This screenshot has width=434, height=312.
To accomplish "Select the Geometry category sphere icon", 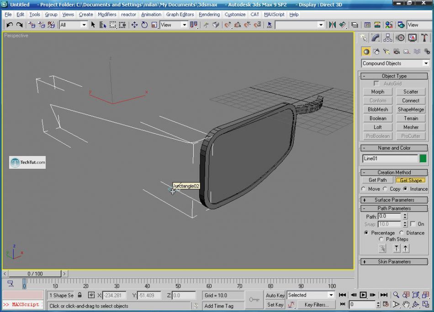I will pyautogui.click(x=366, y=52).
